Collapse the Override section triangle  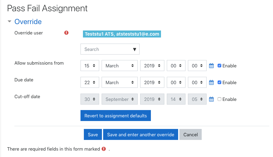pos(9,22)
